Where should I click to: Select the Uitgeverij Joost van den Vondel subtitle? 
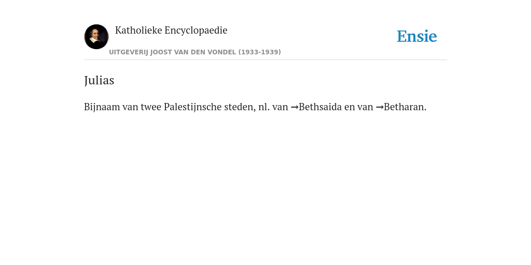pos(195,52)
